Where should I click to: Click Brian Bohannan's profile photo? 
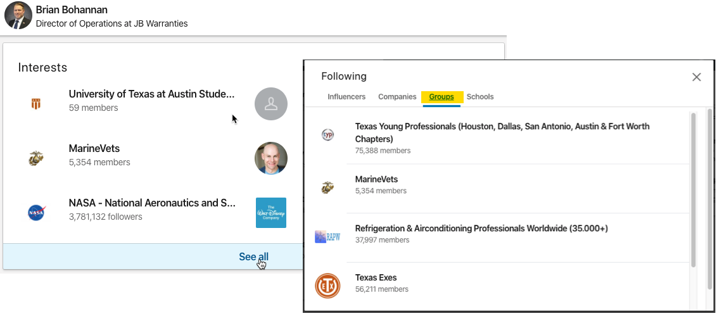click(18, 16)
